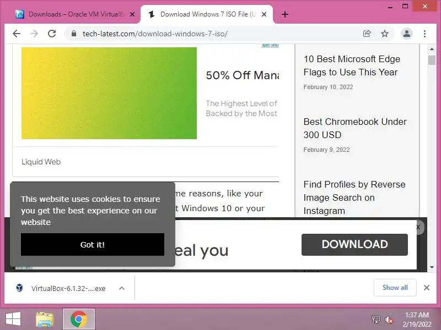This screenshot has width=441, height=330.
Task: Bookmark this page with the star icon
Action: point(384,34)
